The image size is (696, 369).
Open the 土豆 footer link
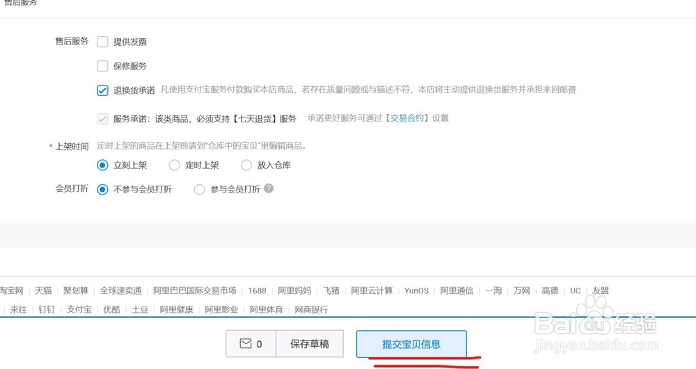tap(140, 310)
